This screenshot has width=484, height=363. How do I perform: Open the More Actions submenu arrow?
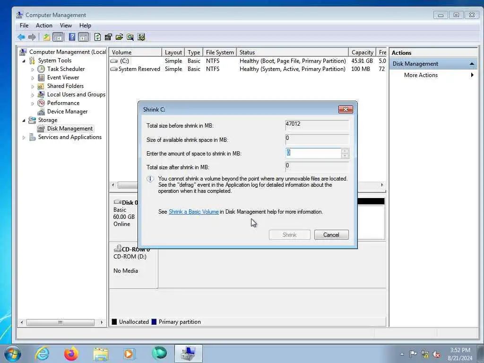point(472,75)
